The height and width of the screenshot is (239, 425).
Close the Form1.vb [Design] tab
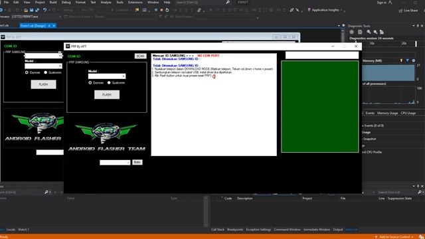point(54,26)
